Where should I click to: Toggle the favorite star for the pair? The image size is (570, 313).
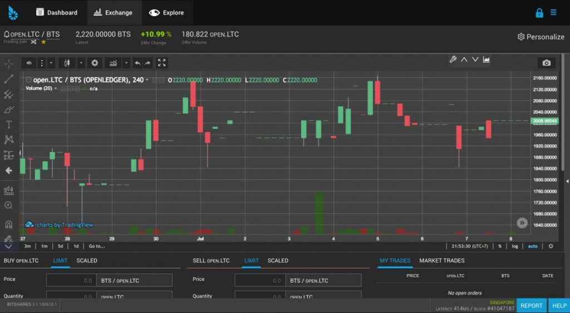pyautogui.click(x=43, y=42)
